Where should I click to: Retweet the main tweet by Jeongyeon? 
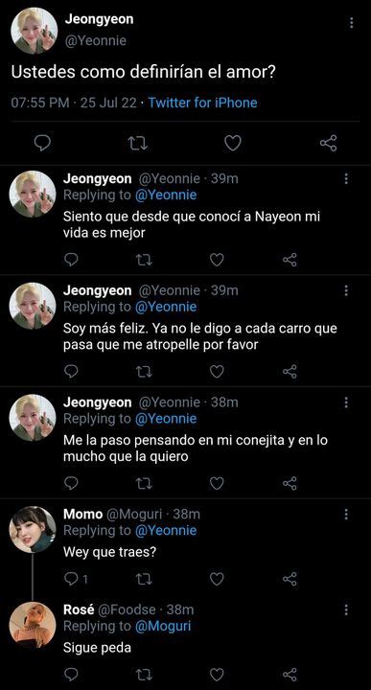(137, 143)
